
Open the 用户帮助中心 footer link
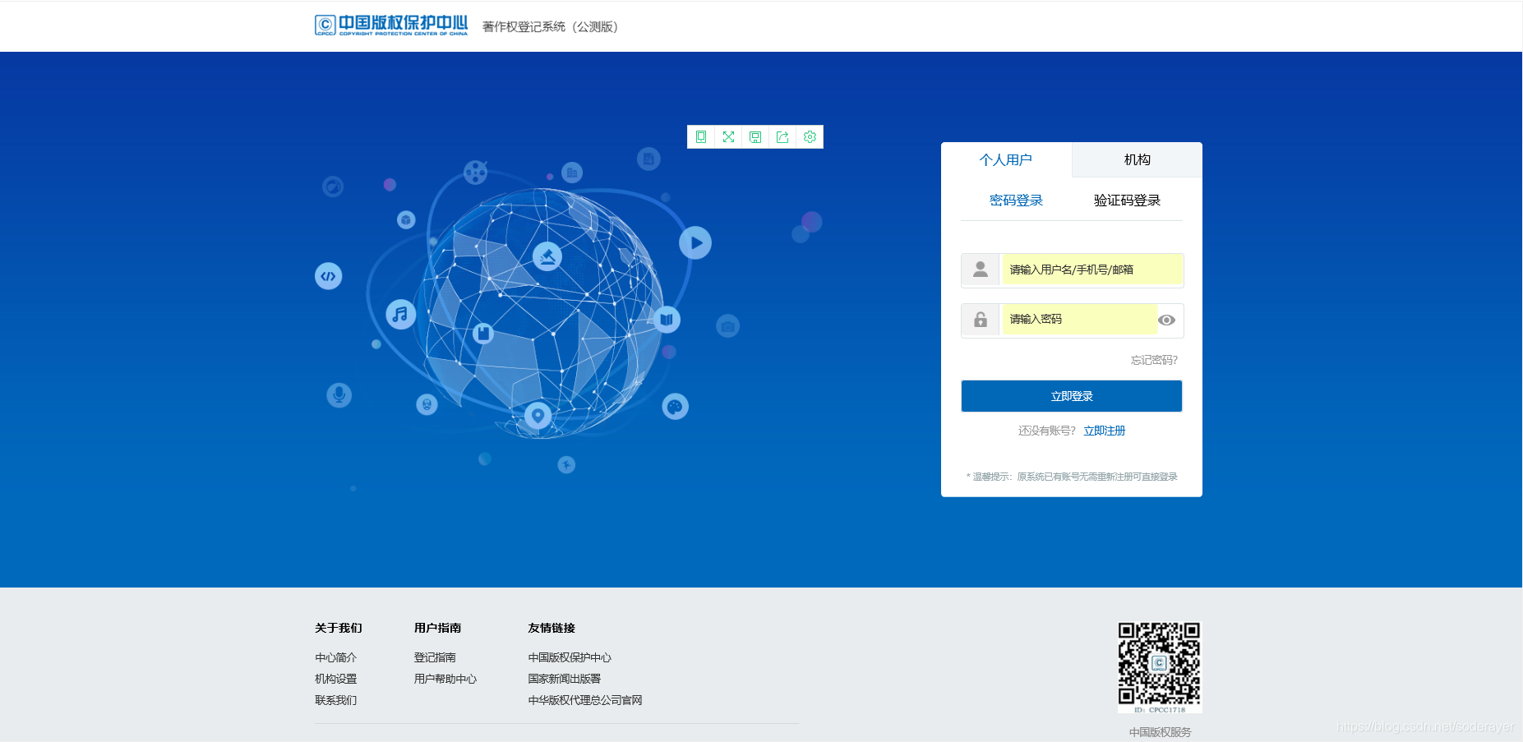tap(445, 679)
